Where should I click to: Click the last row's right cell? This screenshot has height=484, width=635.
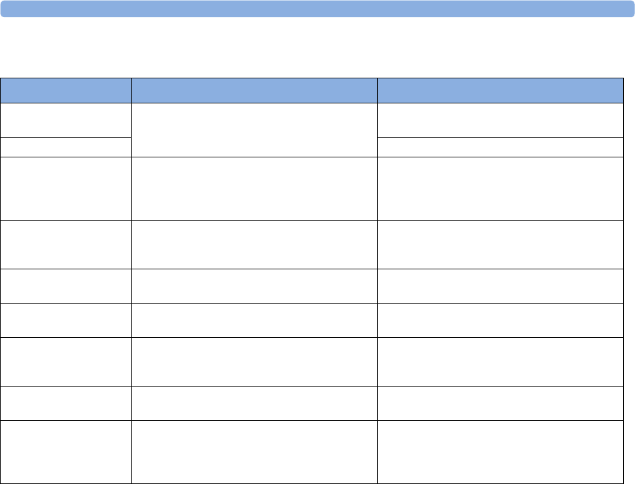[500, 451]
